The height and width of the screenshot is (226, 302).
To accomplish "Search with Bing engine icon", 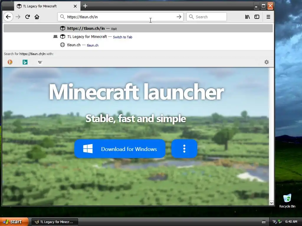I will coord(25,62).
